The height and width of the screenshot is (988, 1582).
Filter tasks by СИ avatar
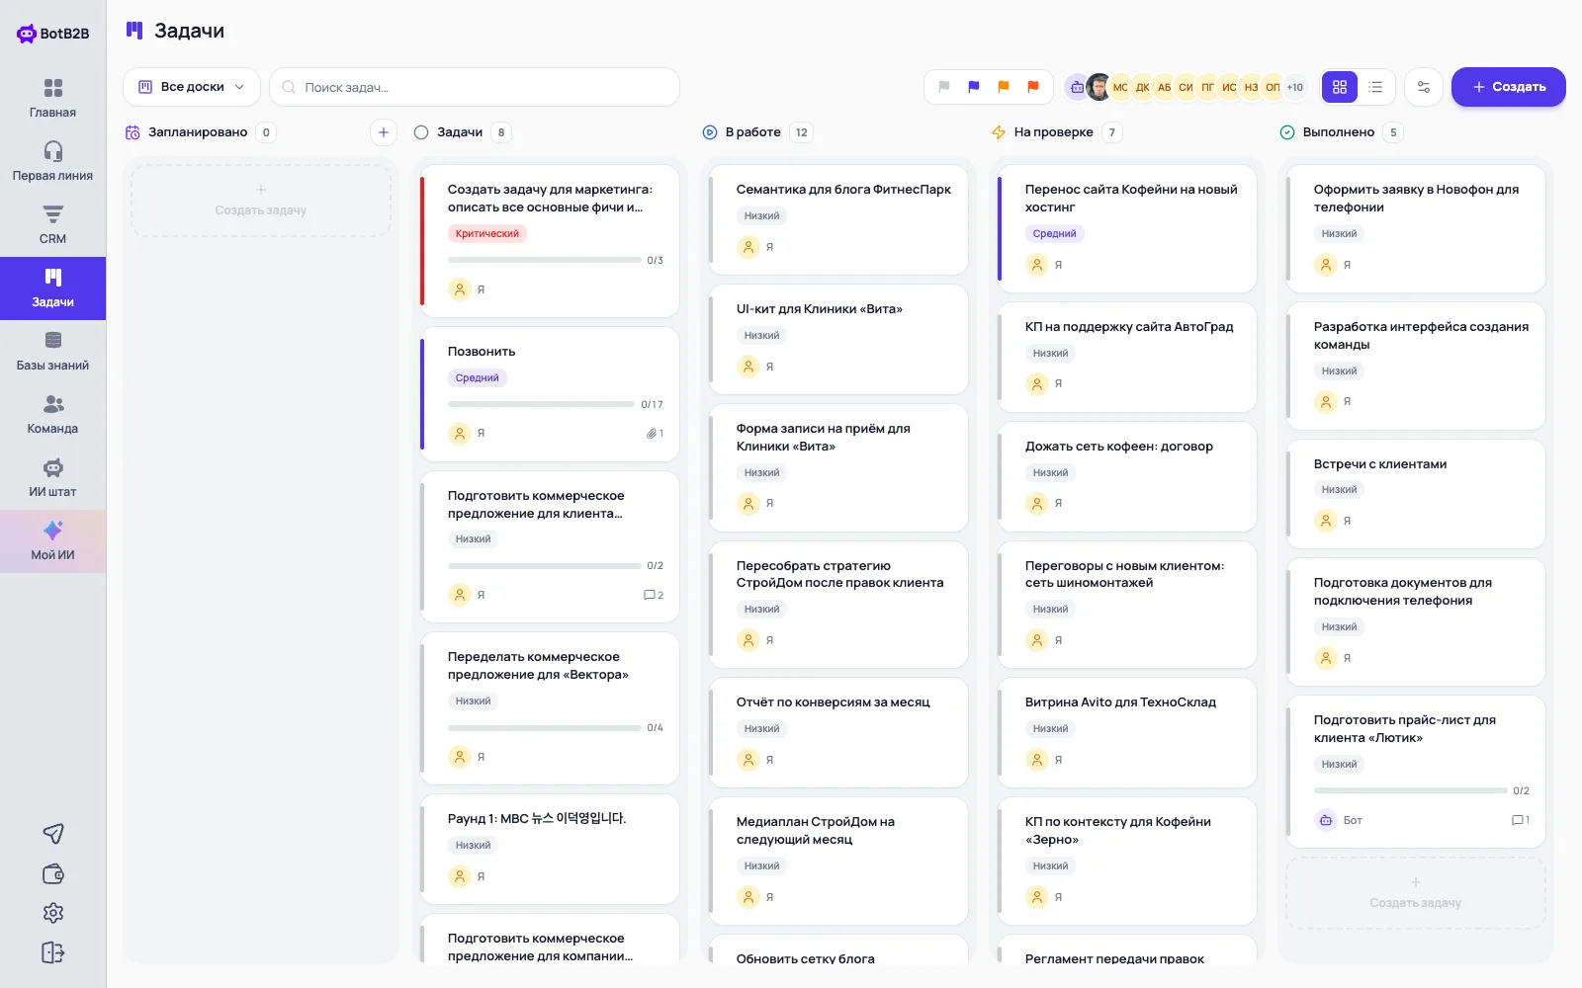(1186, 87)
